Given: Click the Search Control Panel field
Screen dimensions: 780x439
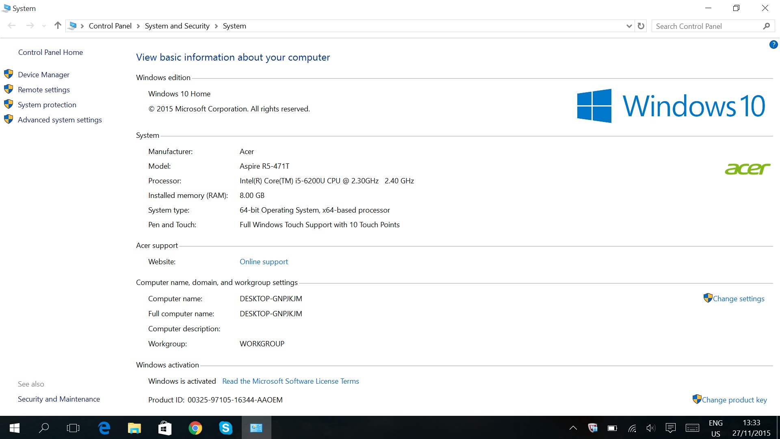Looking at the screenshot, I should [x=707, y=26].
